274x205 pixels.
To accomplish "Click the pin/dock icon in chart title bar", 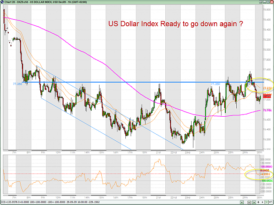I will click(x=261, y=2).
